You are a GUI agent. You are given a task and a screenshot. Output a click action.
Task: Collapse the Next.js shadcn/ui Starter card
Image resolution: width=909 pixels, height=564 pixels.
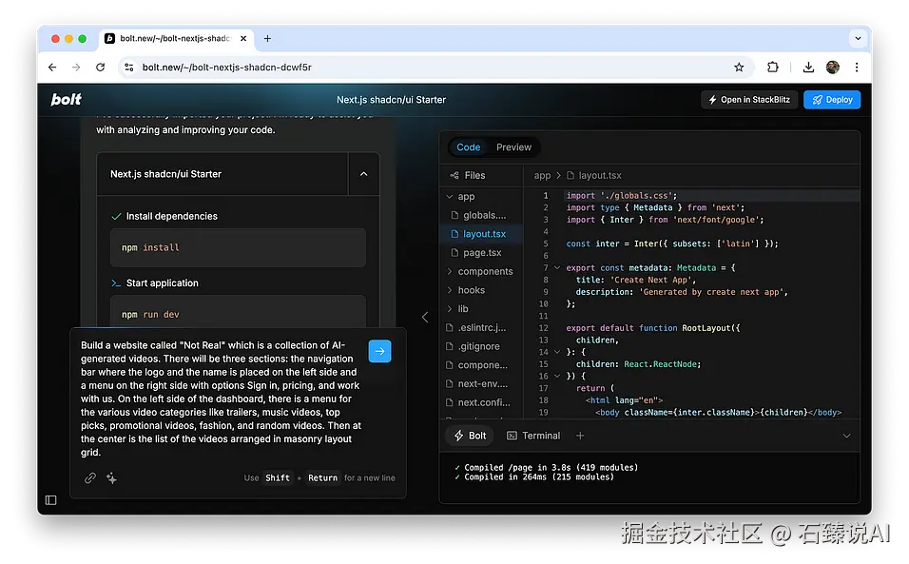pos(363,174)
